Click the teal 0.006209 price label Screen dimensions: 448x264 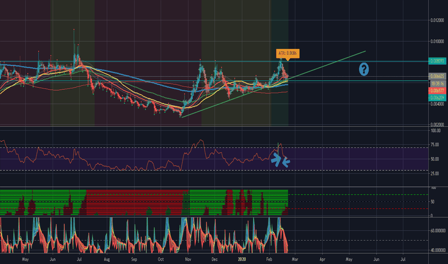point(437,97)
